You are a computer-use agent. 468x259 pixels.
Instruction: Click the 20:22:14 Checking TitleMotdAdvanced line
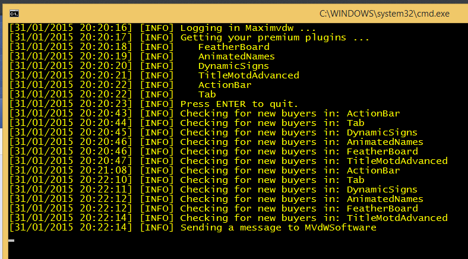tap(228, 218)
